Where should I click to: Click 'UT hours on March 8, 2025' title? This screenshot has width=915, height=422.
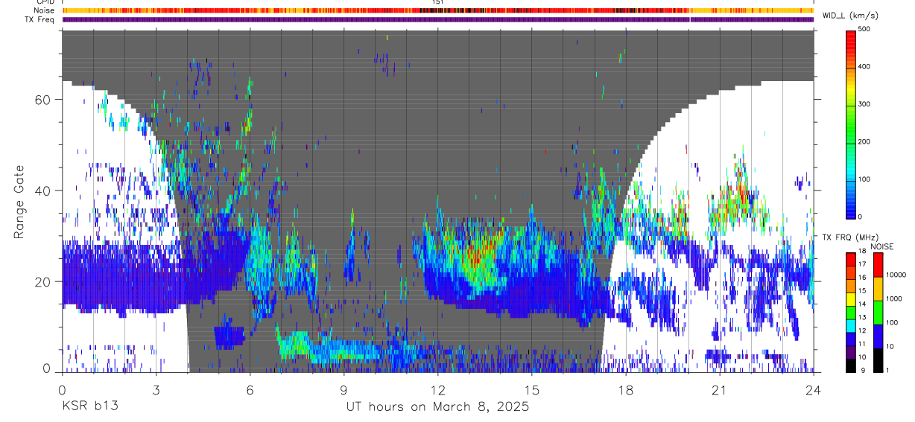click(437, 407)
